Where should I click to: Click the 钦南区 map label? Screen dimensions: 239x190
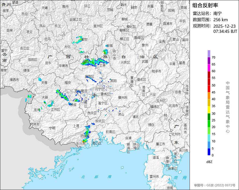[110, 131]
